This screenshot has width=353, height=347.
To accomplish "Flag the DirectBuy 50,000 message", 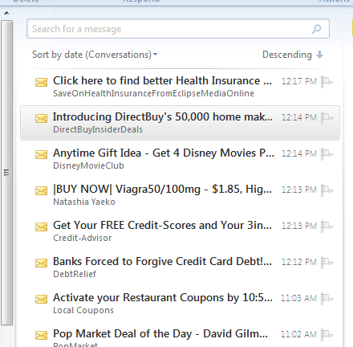I will (x=327, y=117).
